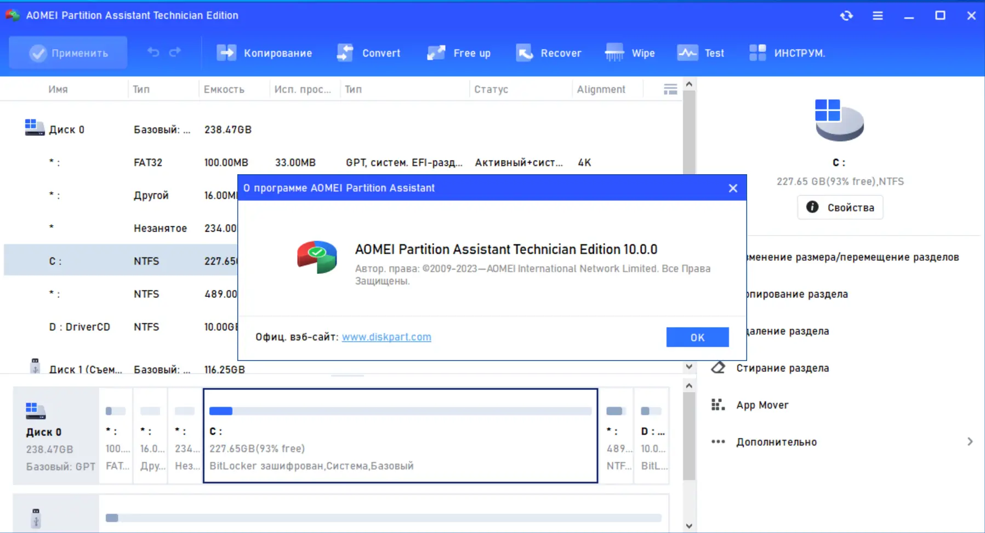Click the Применить apply button

(69, 53)
